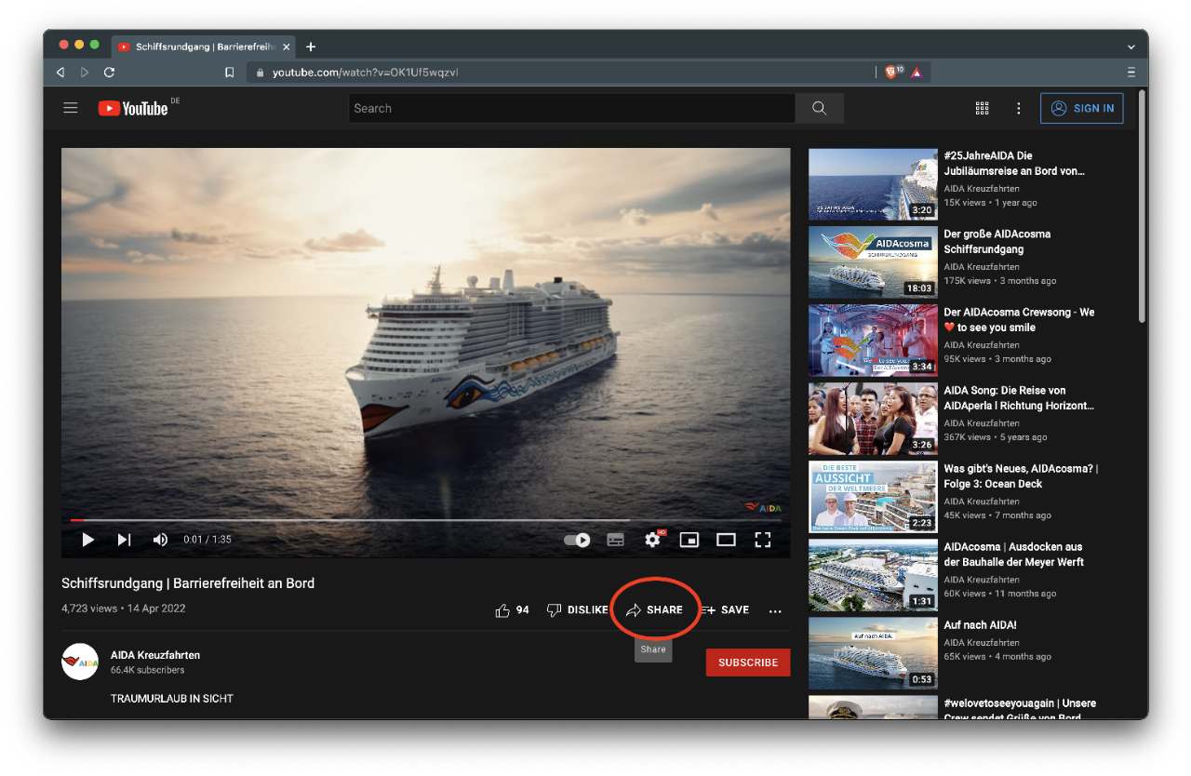Expand the hamburger navigation menu
The height and width of the screenshot is (776, 1191).
pyautogui.click(x=71, y=108)
